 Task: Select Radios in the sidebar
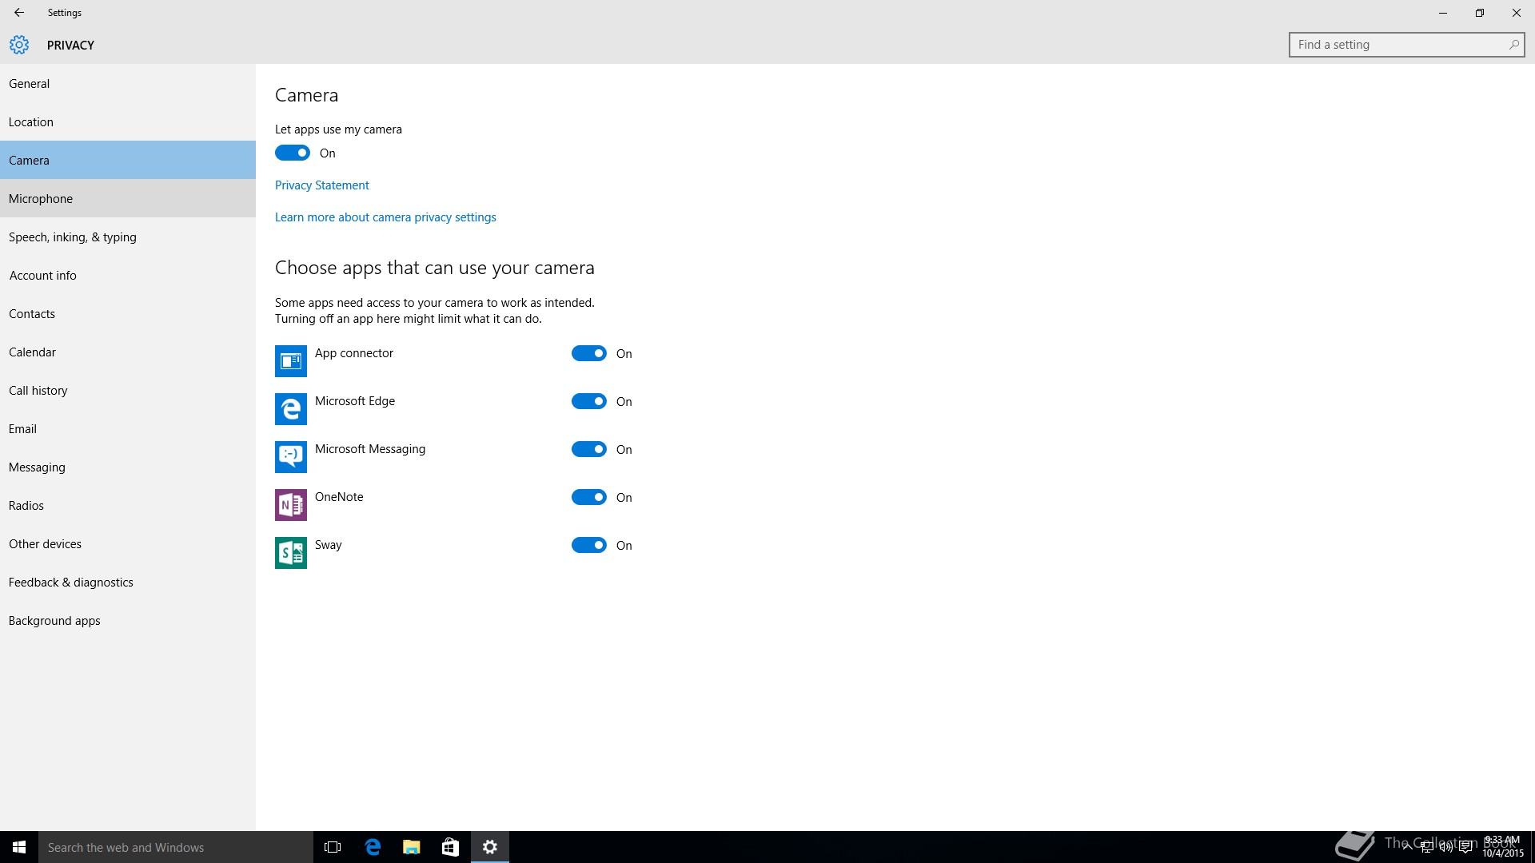(x=128, y=505)
